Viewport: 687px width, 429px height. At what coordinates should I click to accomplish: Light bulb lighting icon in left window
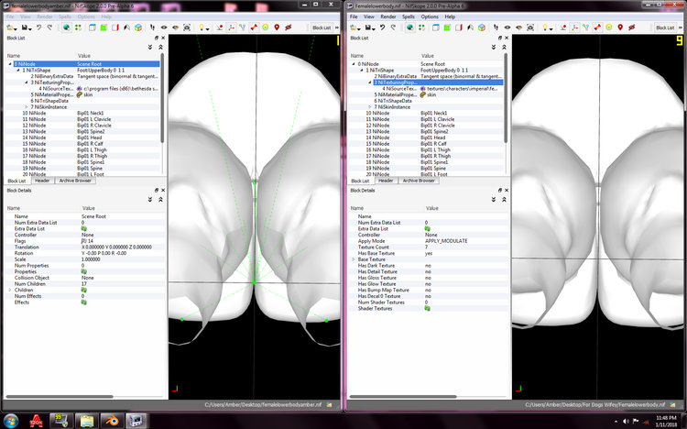point(202,27)
